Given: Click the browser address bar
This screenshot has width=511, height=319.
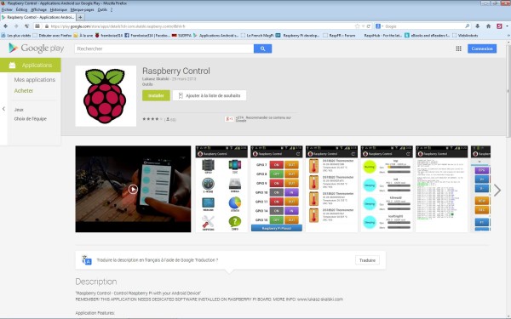Looking at the screenshot, I should 202,26.
